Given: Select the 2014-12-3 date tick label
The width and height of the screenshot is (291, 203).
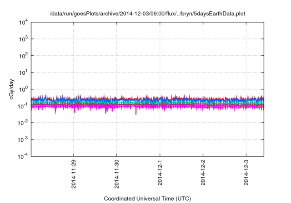Looking at the screenshot, I should pos(246,173).
